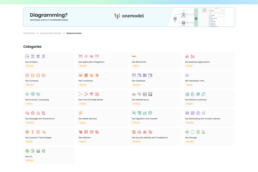The width and height of the screenshot is (258, 172).
Task: Click the cube icon in Res End User Computing
Action: 38,94
